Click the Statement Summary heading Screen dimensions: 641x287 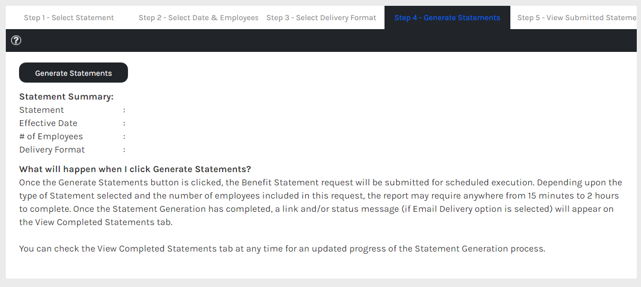coord(67,97)
